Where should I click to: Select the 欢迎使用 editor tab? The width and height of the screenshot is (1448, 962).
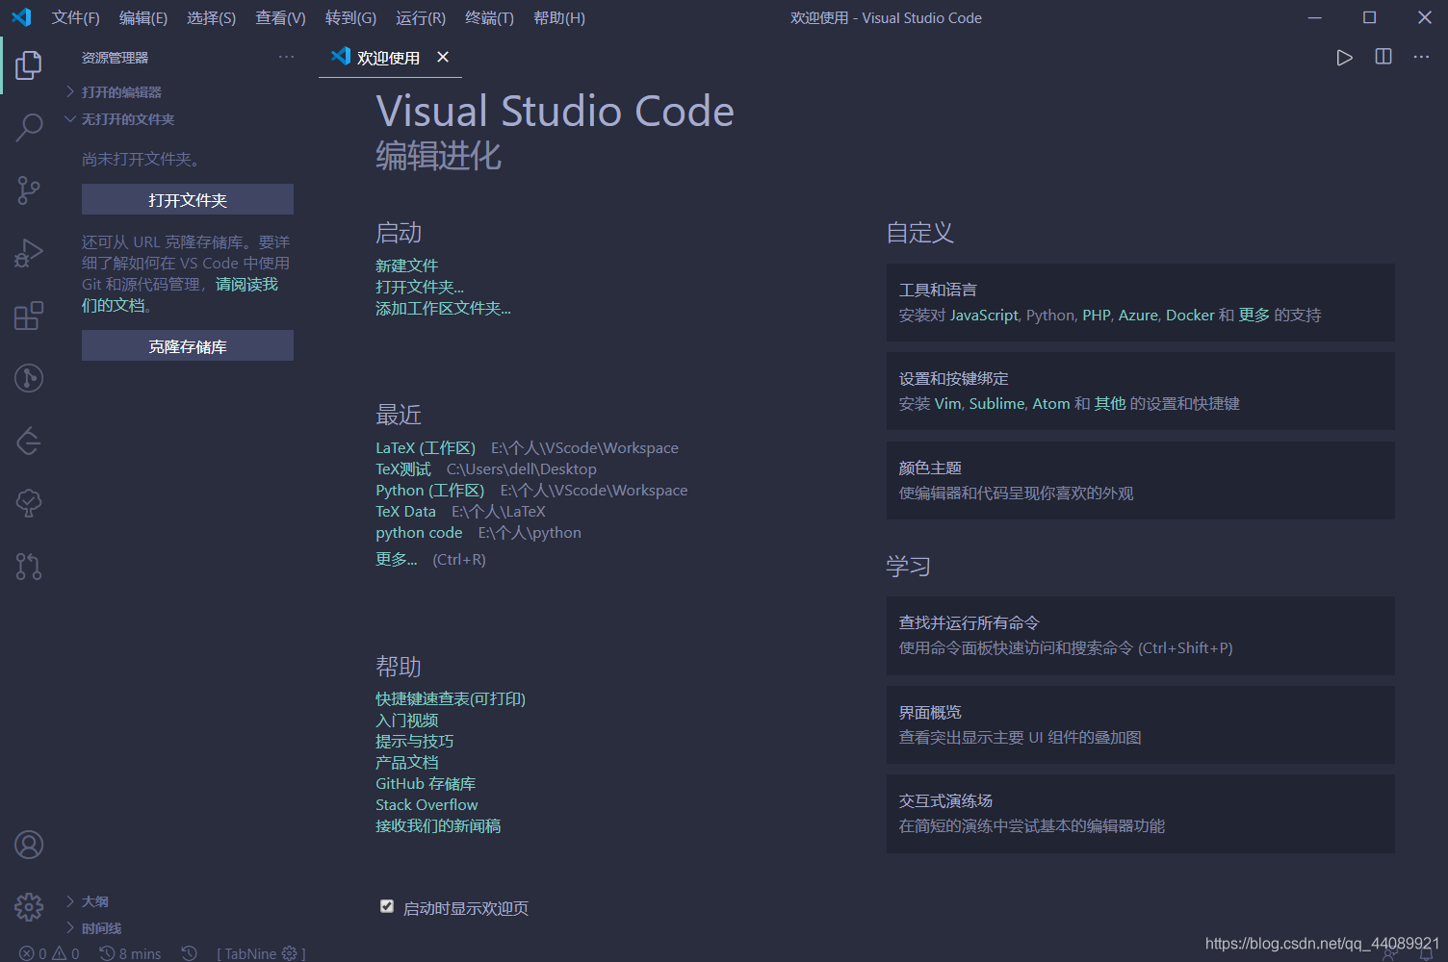coord(388,58)
